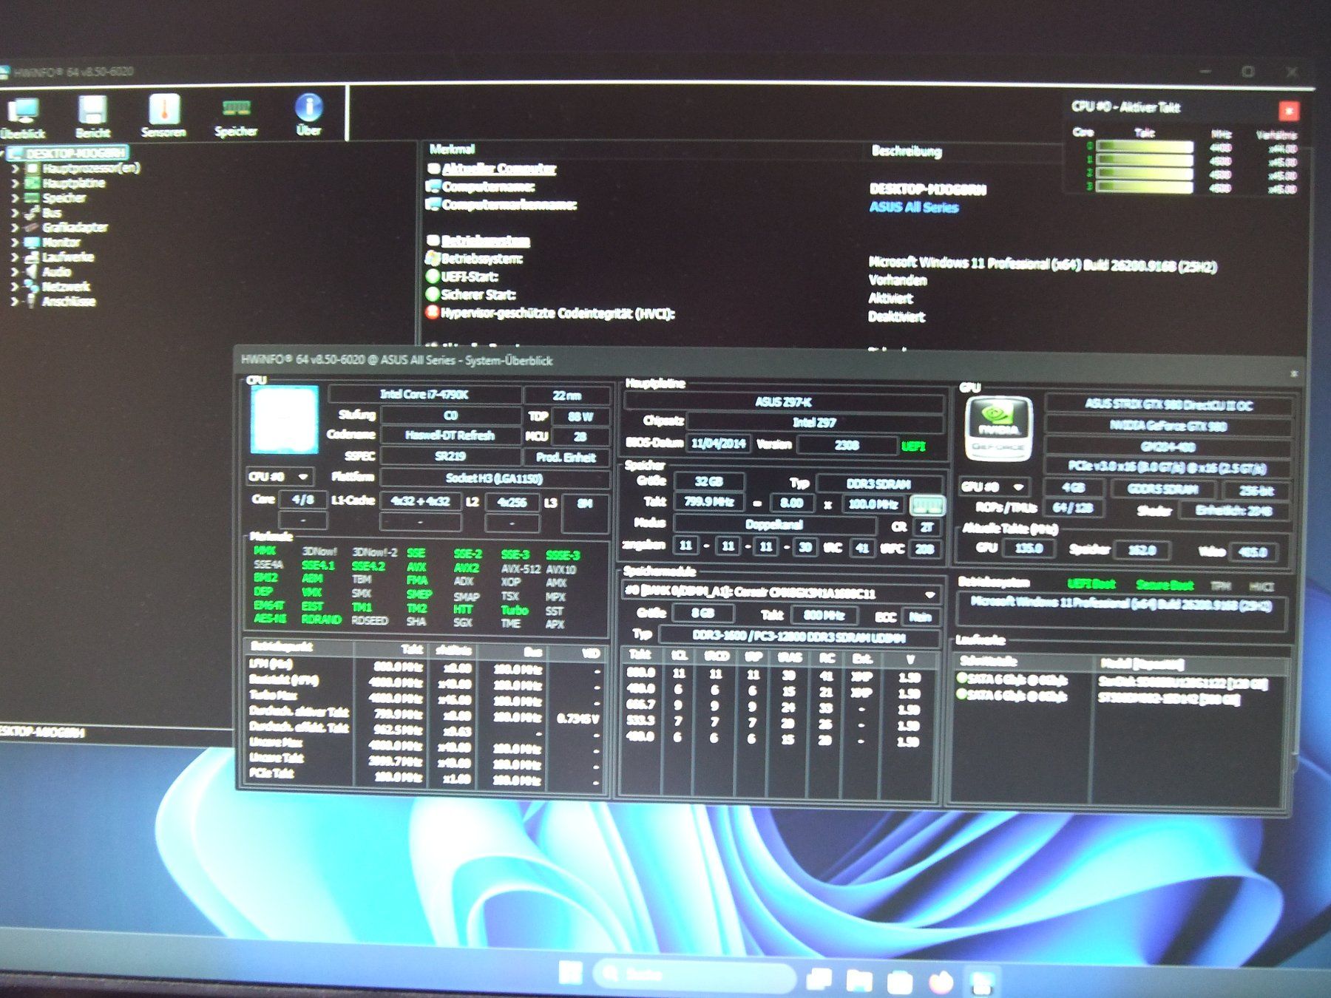
Task: Click Core 1 clock bar in Aktiver Takt
Action: 1145,160
